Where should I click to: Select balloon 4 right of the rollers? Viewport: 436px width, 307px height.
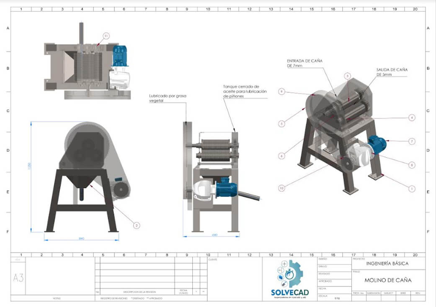(412, 118)
